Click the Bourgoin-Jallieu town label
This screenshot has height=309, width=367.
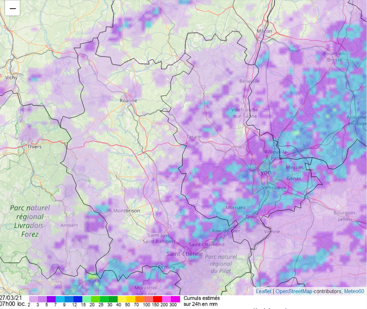tap(345, 216)
